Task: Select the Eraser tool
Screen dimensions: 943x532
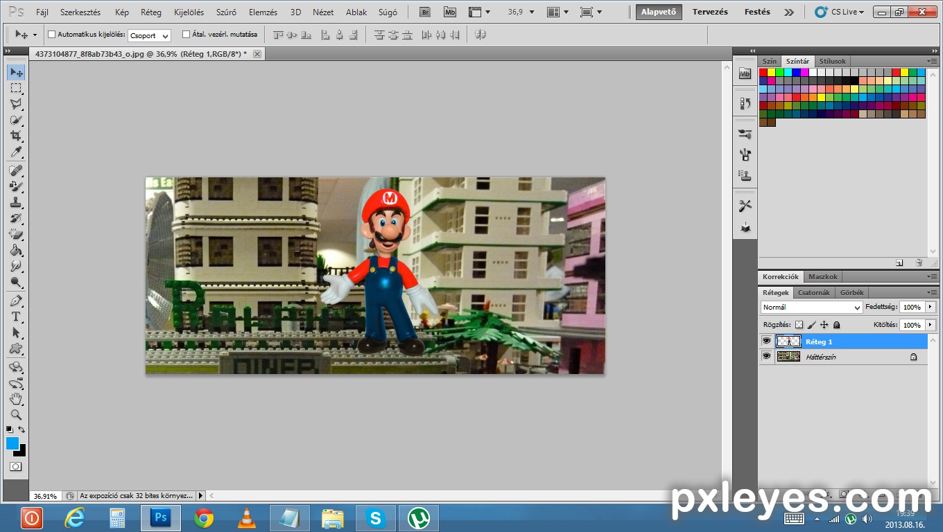Action: click(x=16, y=234)
